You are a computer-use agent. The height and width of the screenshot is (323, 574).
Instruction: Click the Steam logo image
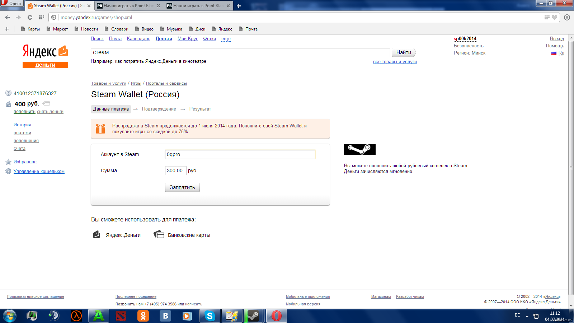pos(359,149)
